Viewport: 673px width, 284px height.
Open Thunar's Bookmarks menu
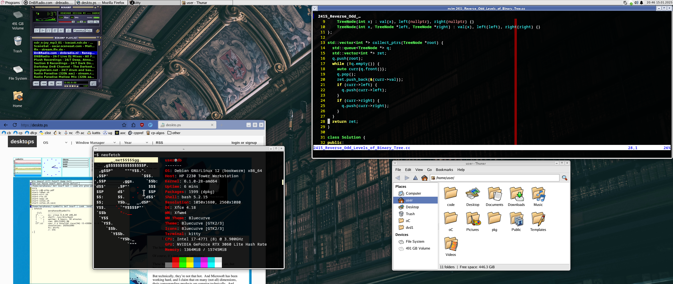pos(444,170)
